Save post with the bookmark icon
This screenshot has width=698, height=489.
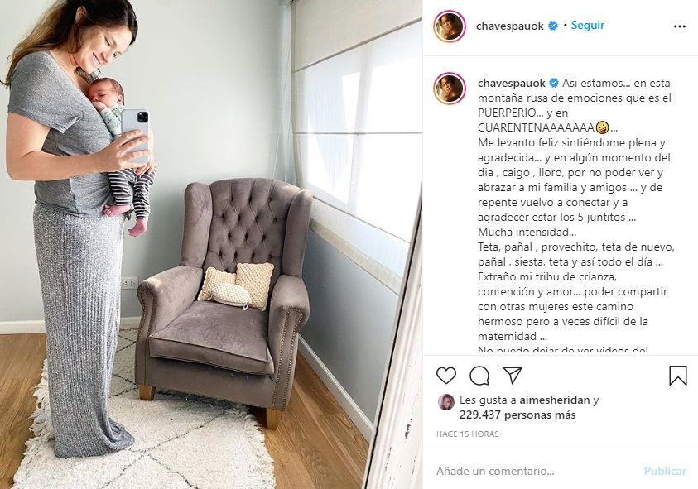678,375
